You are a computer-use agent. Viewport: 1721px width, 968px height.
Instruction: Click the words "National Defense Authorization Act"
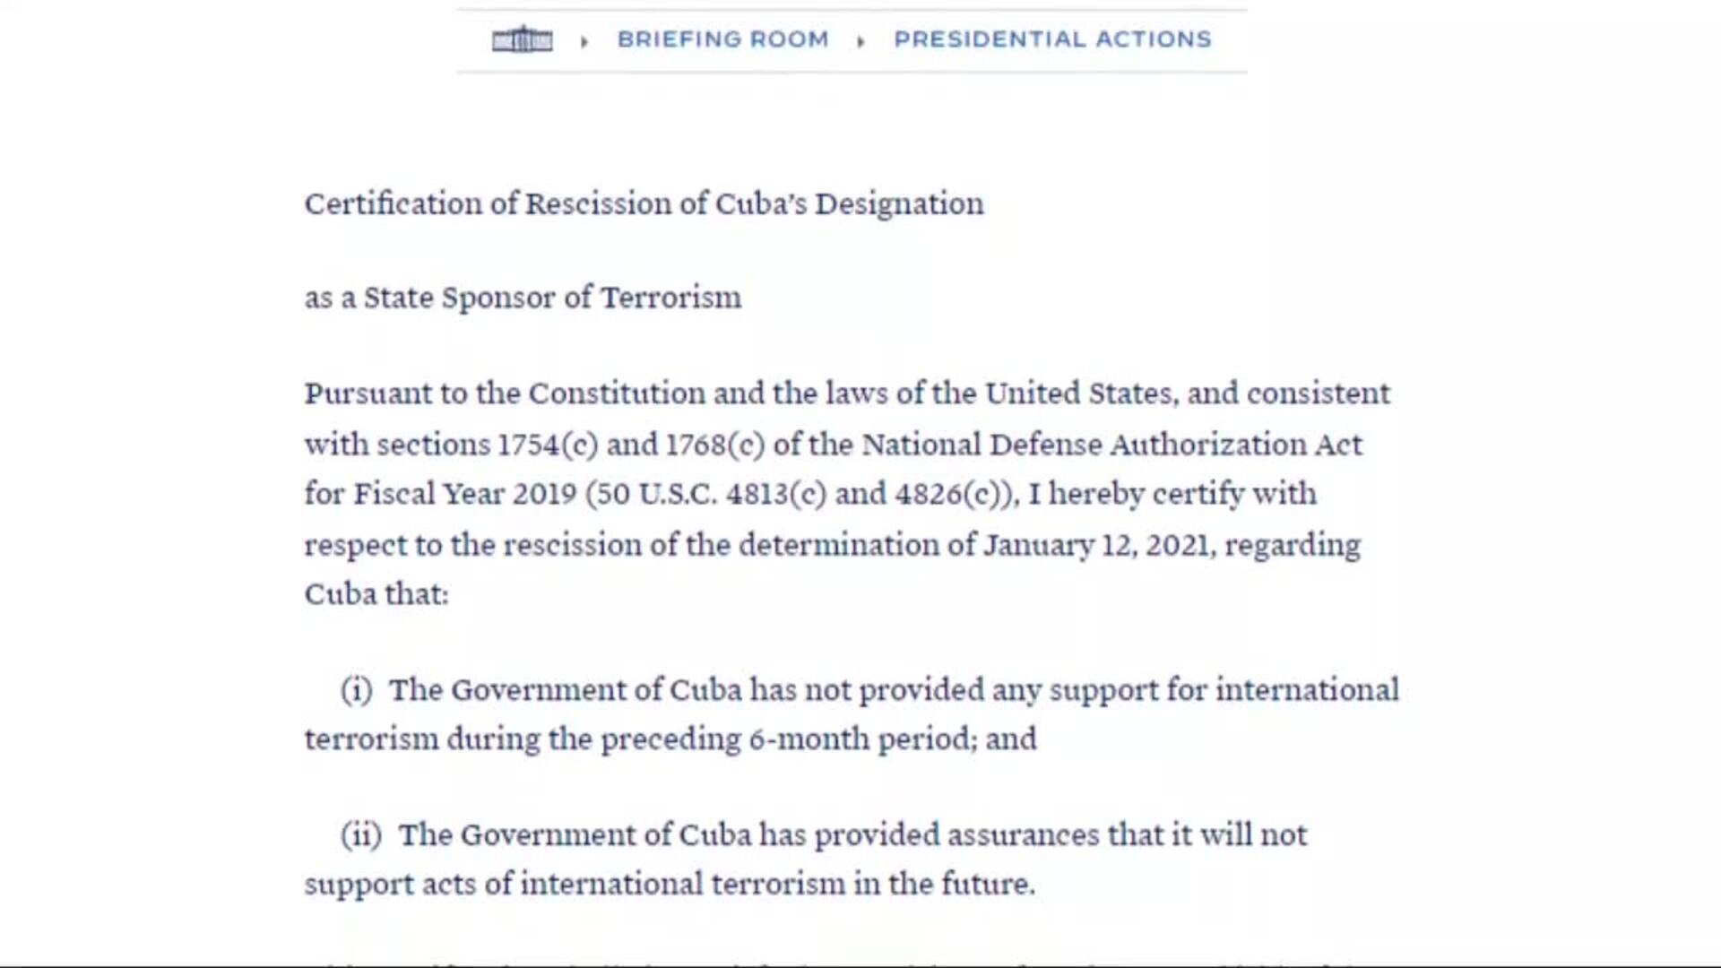pyautogui.click(x=1111, y=445)
